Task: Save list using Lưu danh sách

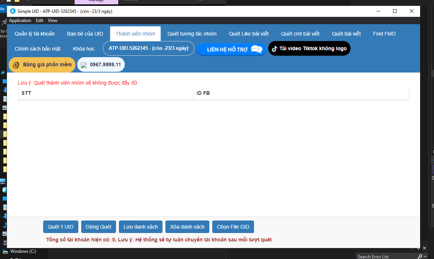Action: [141, 227]
